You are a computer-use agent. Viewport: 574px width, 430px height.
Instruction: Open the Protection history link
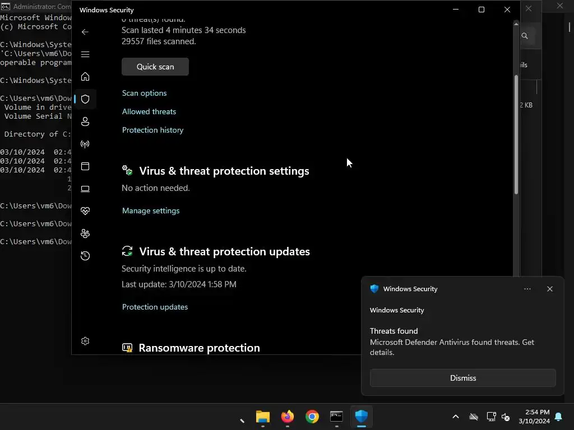[152, 130]
